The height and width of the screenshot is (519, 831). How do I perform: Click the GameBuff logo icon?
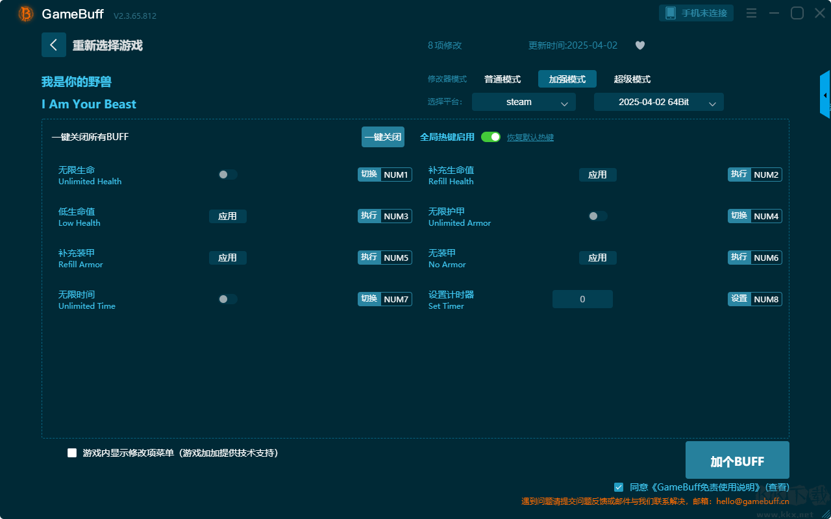[x=26, y=14]
